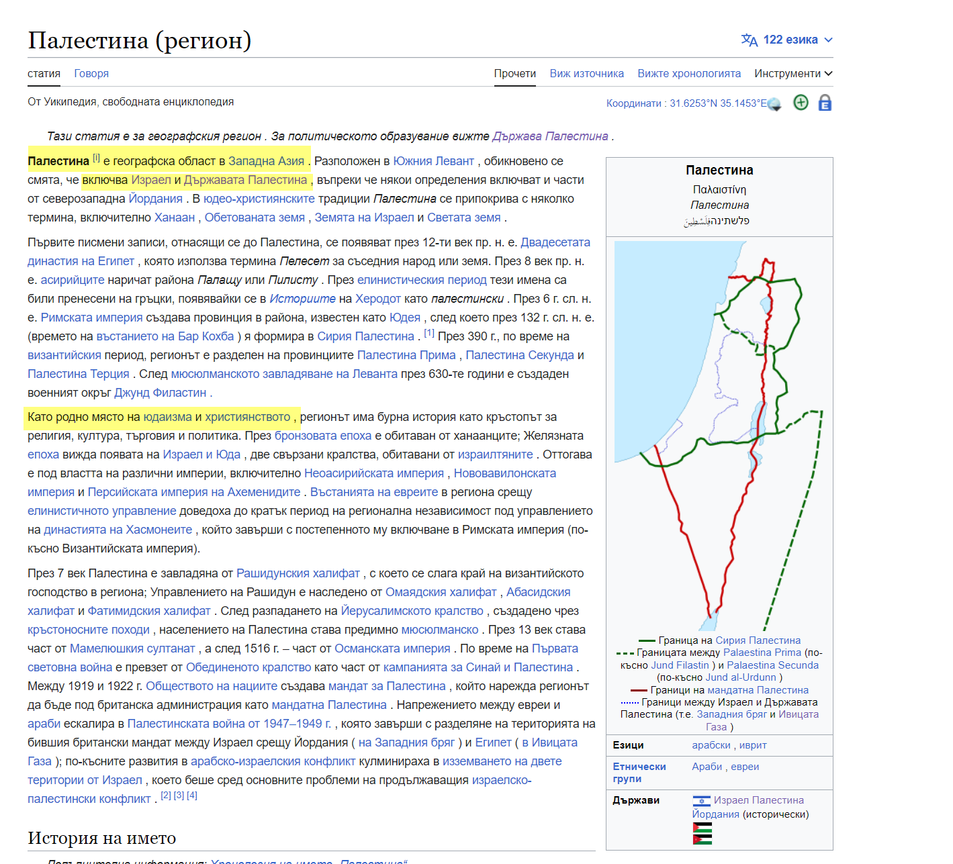Open the Вижте хронологията history tab
The width and height of the screenshot is (953, 864).
click(x=689, y=73)
